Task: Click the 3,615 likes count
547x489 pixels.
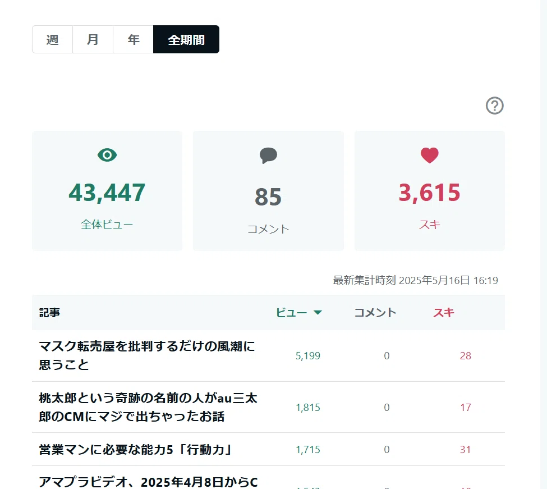Action: 429,193
